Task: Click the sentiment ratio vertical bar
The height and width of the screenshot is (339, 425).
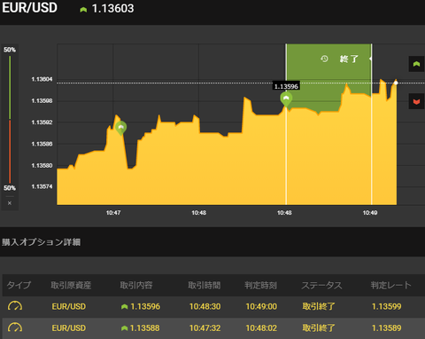Action: pyautogui.click(x=10, y=119)
